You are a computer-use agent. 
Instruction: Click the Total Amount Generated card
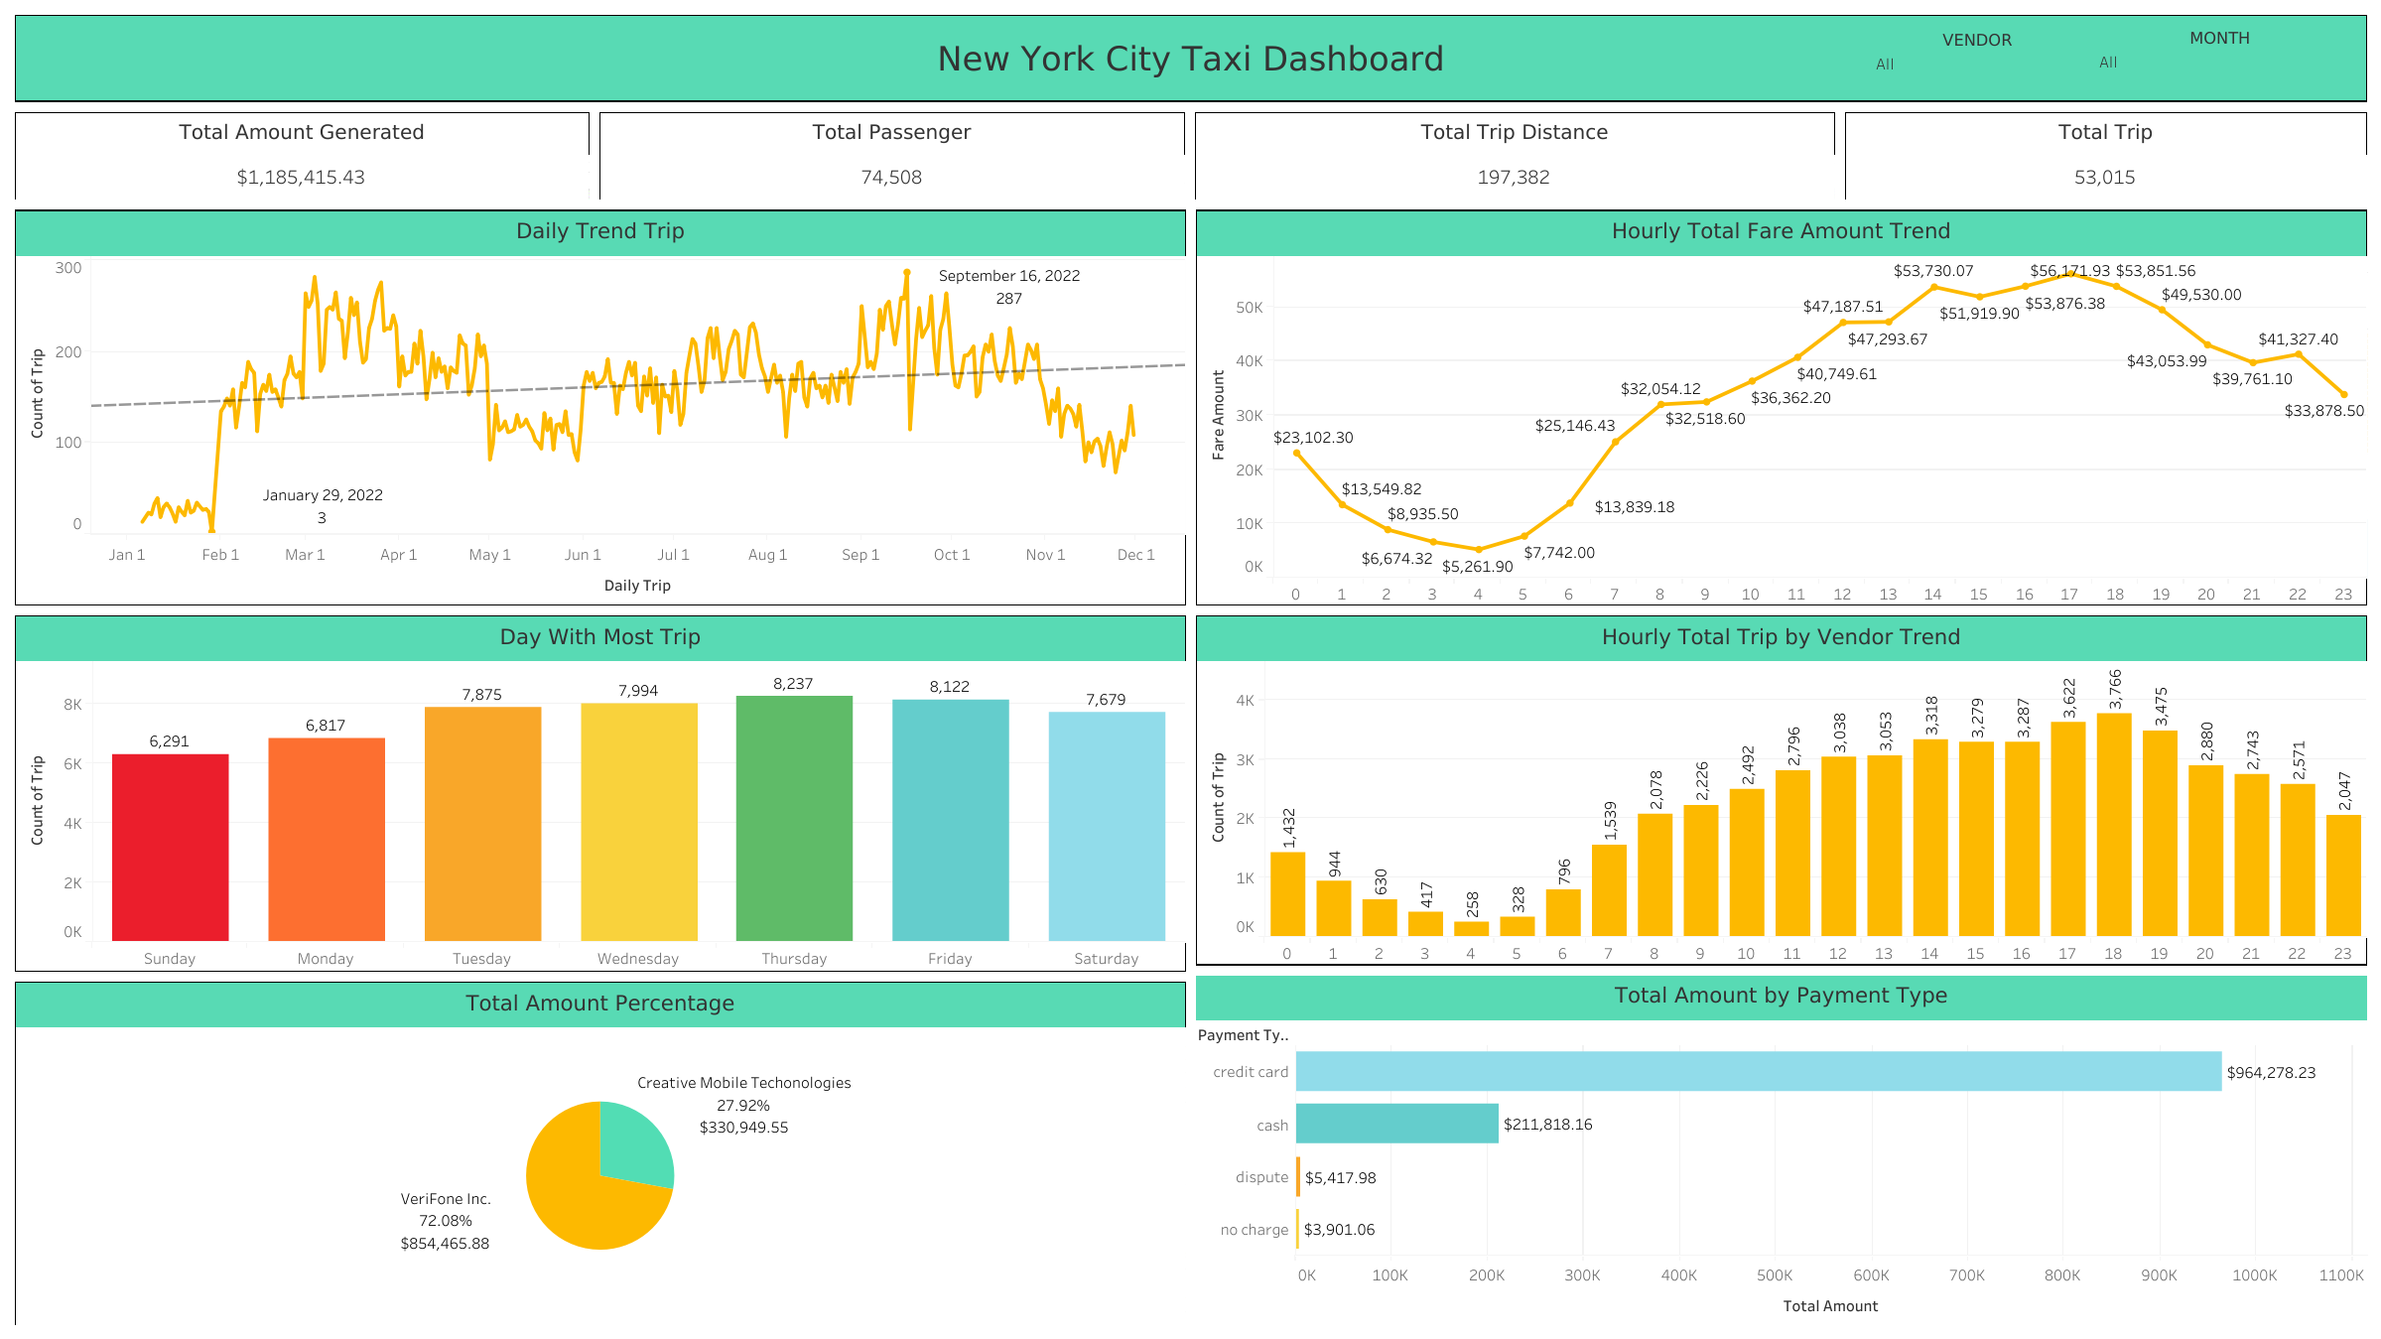pos(302,156)
